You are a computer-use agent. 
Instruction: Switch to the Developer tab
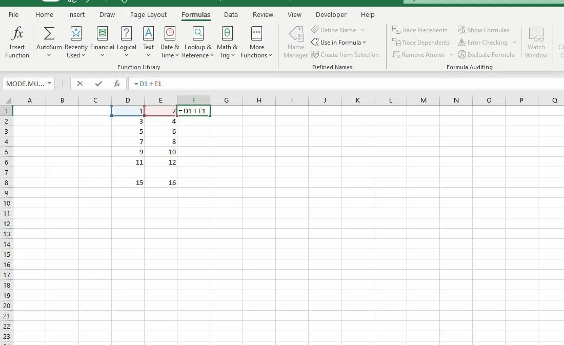331,15
